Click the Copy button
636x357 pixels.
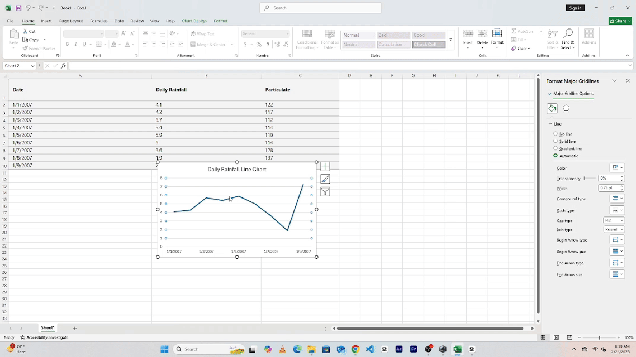[31, 40]
